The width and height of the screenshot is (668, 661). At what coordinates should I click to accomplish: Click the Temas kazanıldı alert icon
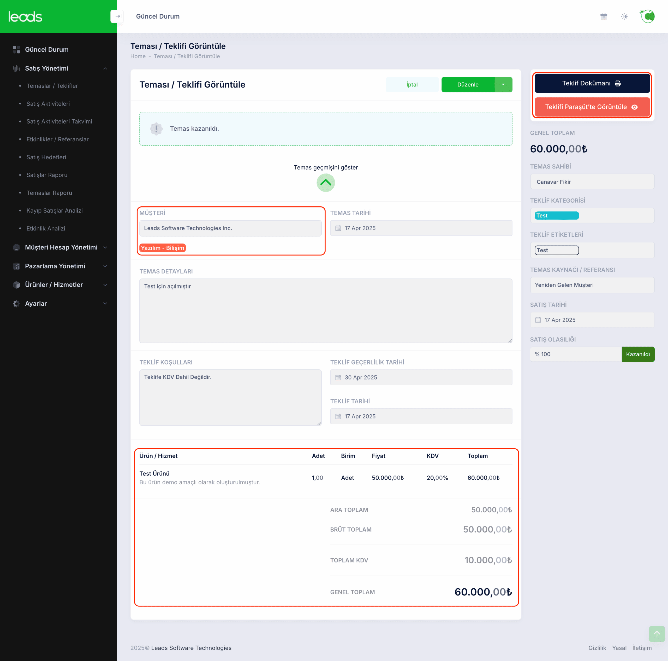(156, 129)
